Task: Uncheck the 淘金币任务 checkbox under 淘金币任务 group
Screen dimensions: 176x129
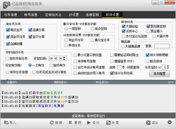Action: click(8, 37)
